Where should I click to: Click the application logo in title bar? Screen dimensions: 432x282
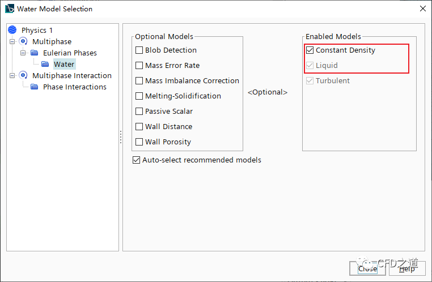pyautogui.click(x=9, y=8)
